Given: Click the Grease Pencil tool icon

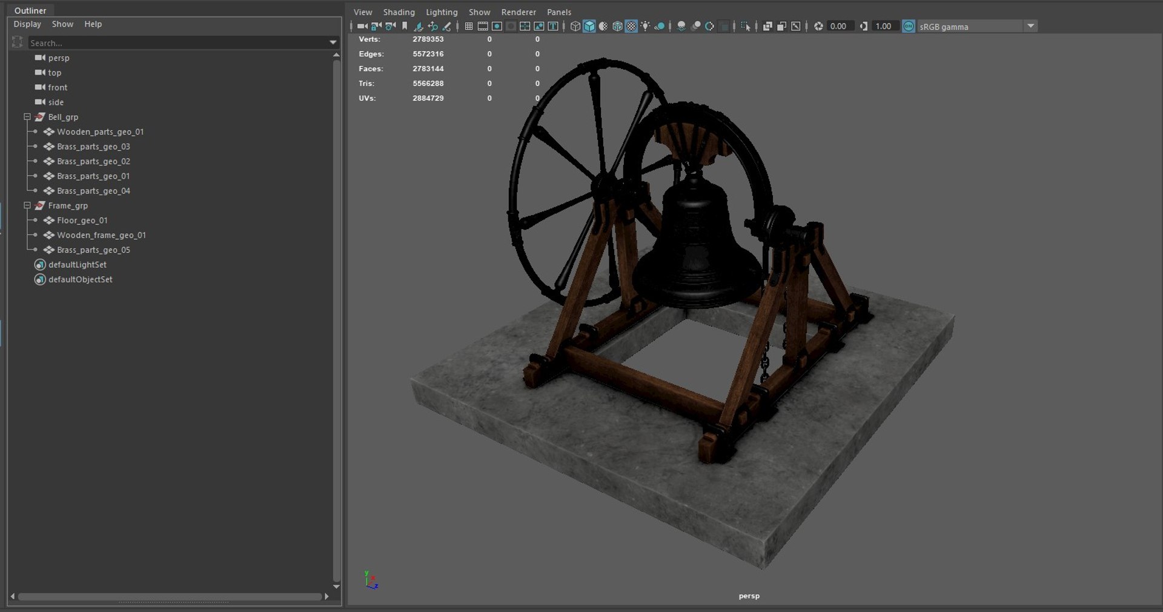Looking at the screenshot, I should (447, 26).
